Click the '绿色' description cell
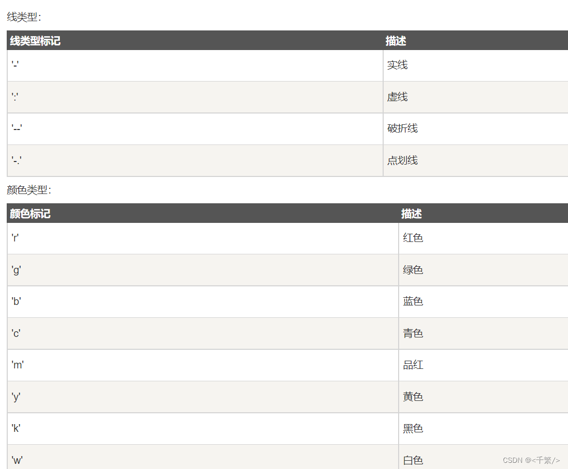568x469 pixels. coord(484,270)
